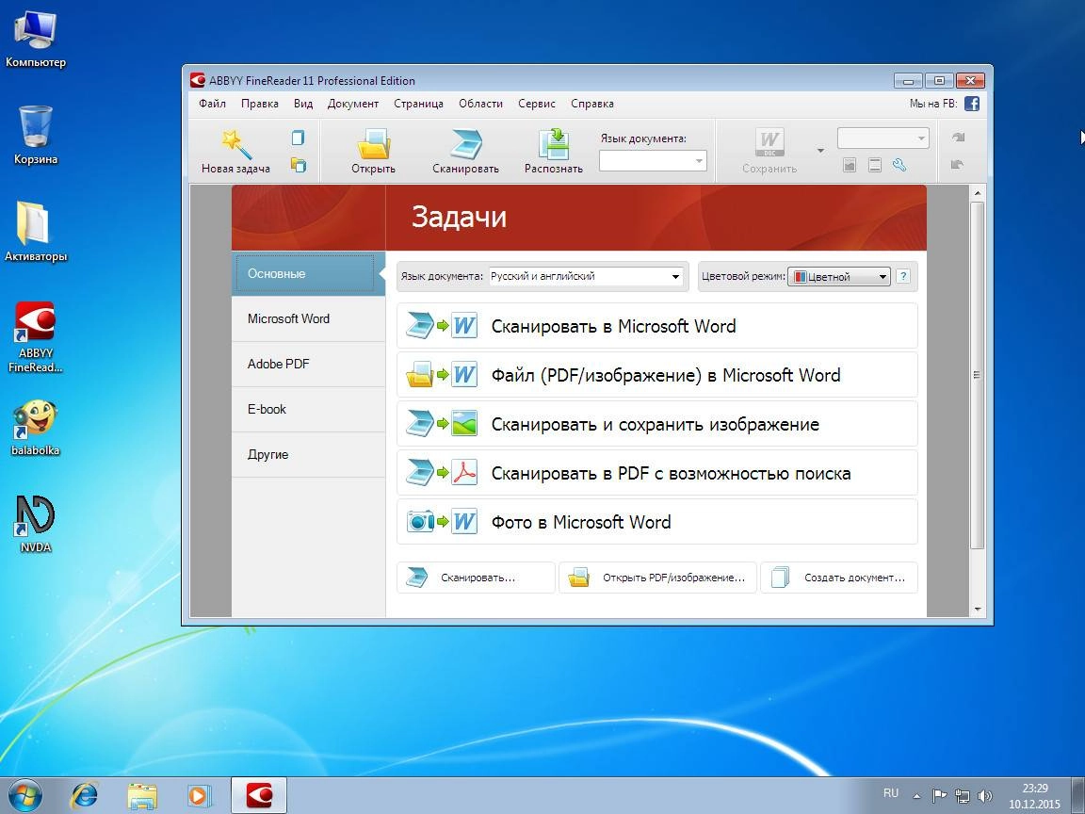Screen dimensions: 1085x814
Task: Click the RU language indicator in taskbar
Action: 891,794
